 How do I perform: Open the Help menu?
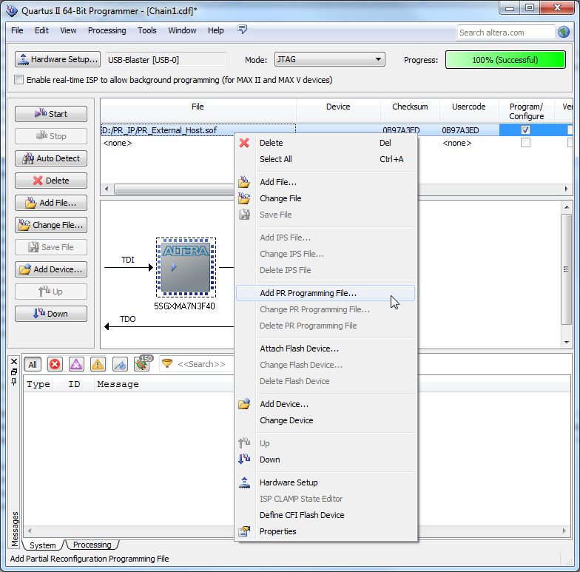(x=216, y=30)
